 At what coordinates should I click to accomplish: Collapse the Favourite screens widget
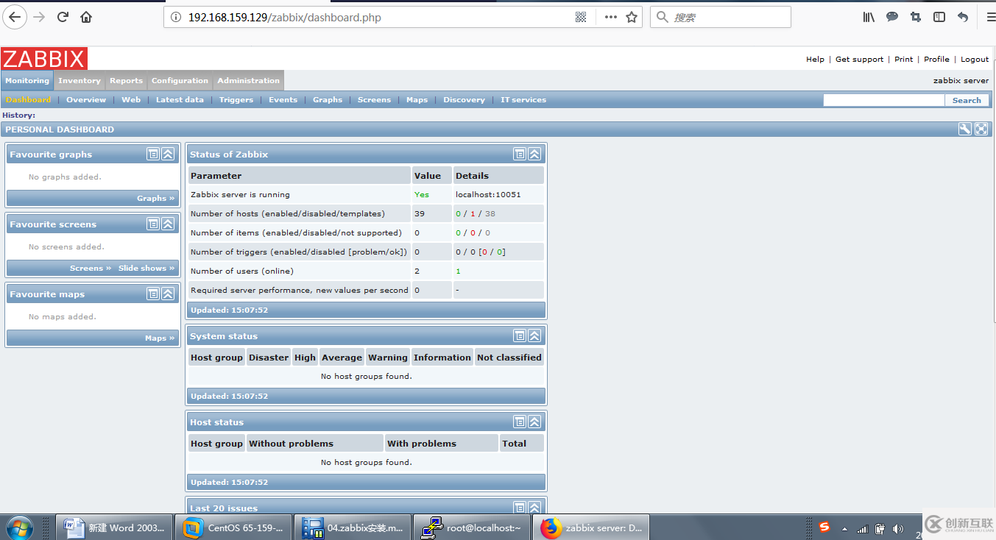click(x=168, y=224)
